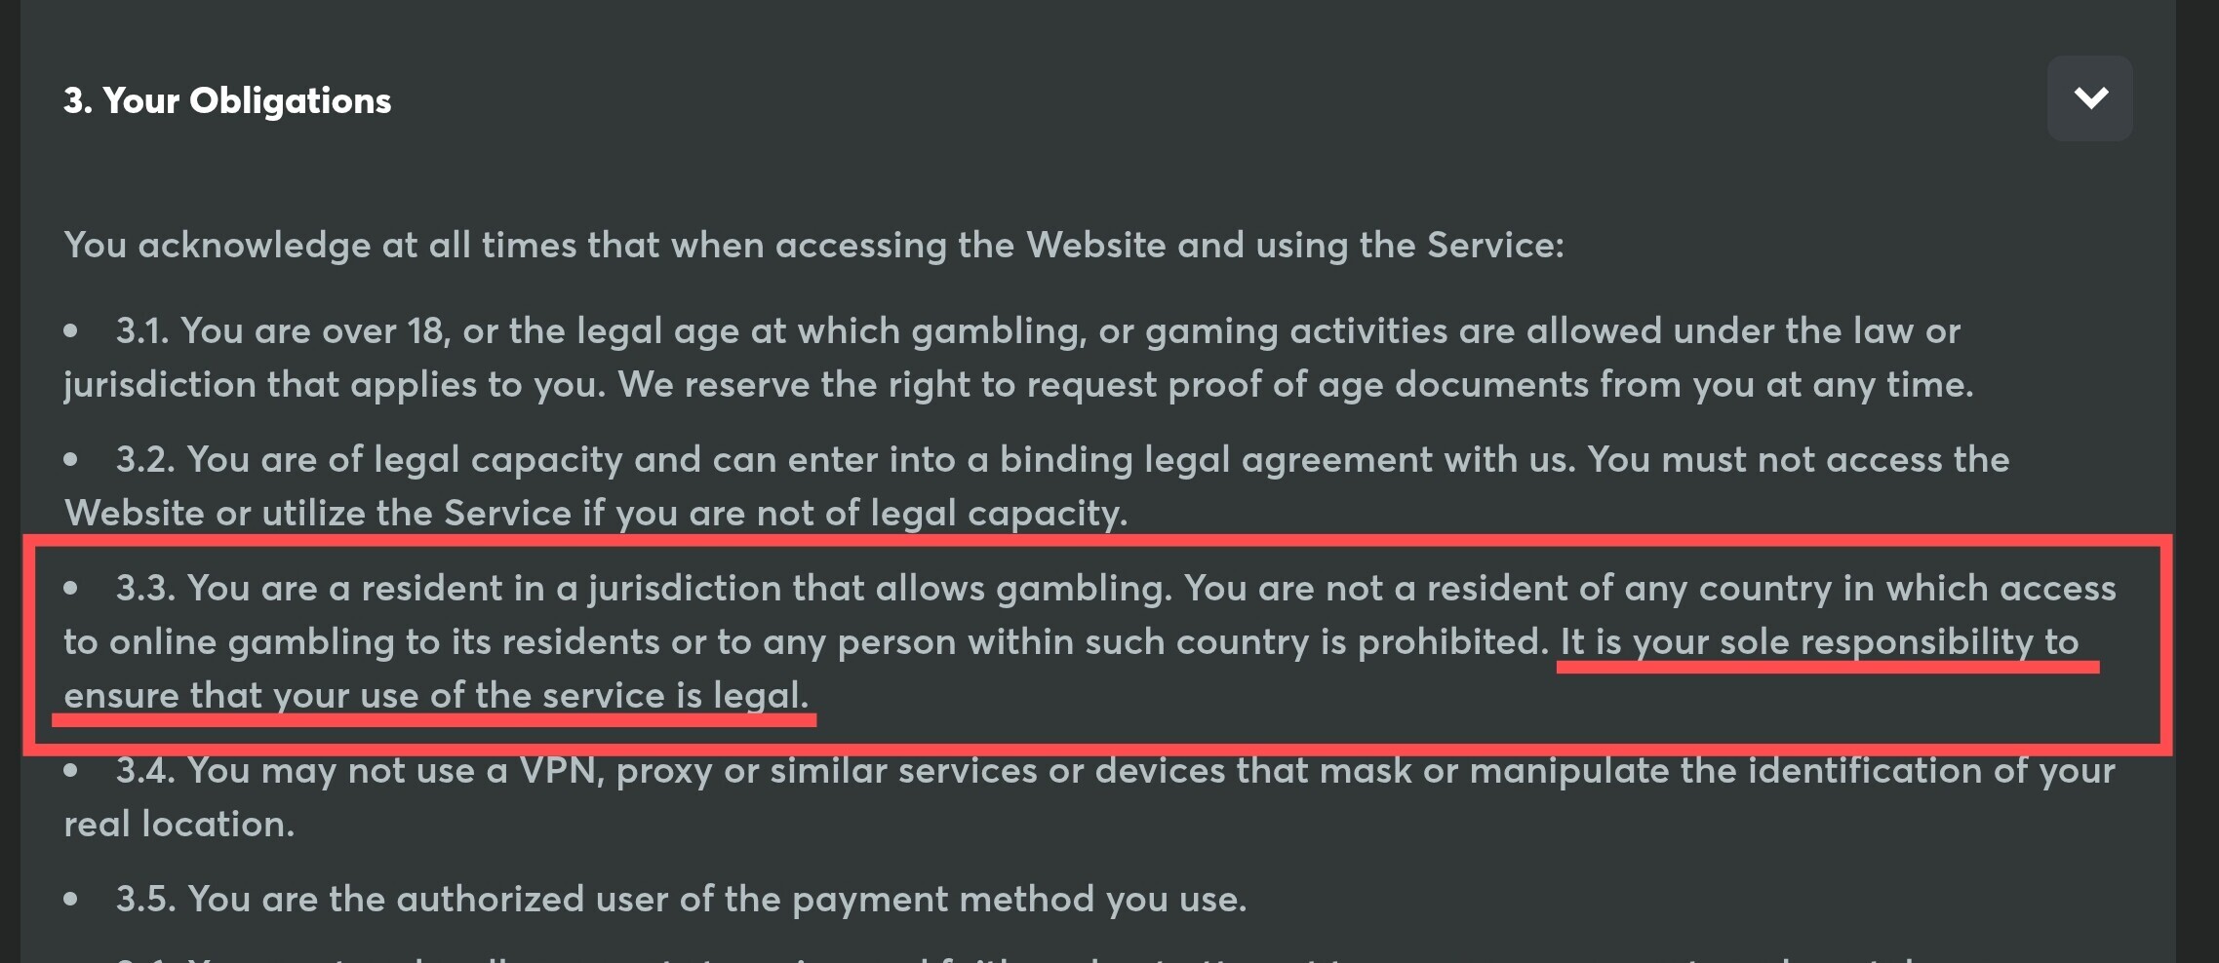The image size is (2219, 963).
Task: Click the bullet point before clause 3.2
Action: coord(71,460)
